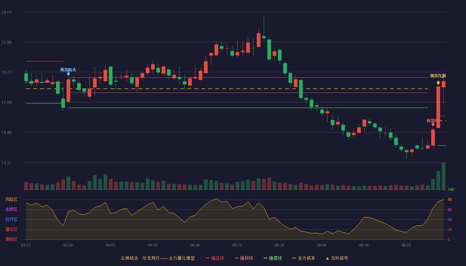Click the 勇龙抬头 signal label
This screenshot has height=266, width=466.
tap(68, 70)
